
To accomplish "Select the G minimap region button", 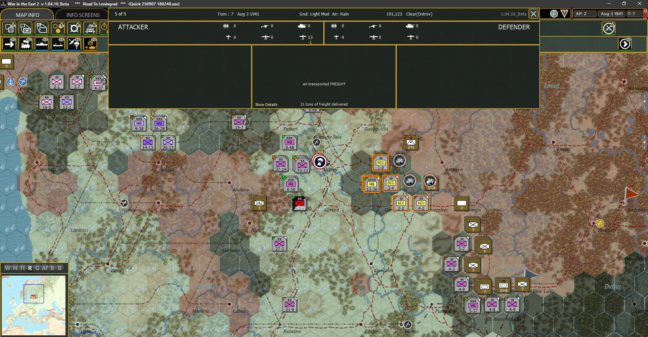I will click(37, 268).
